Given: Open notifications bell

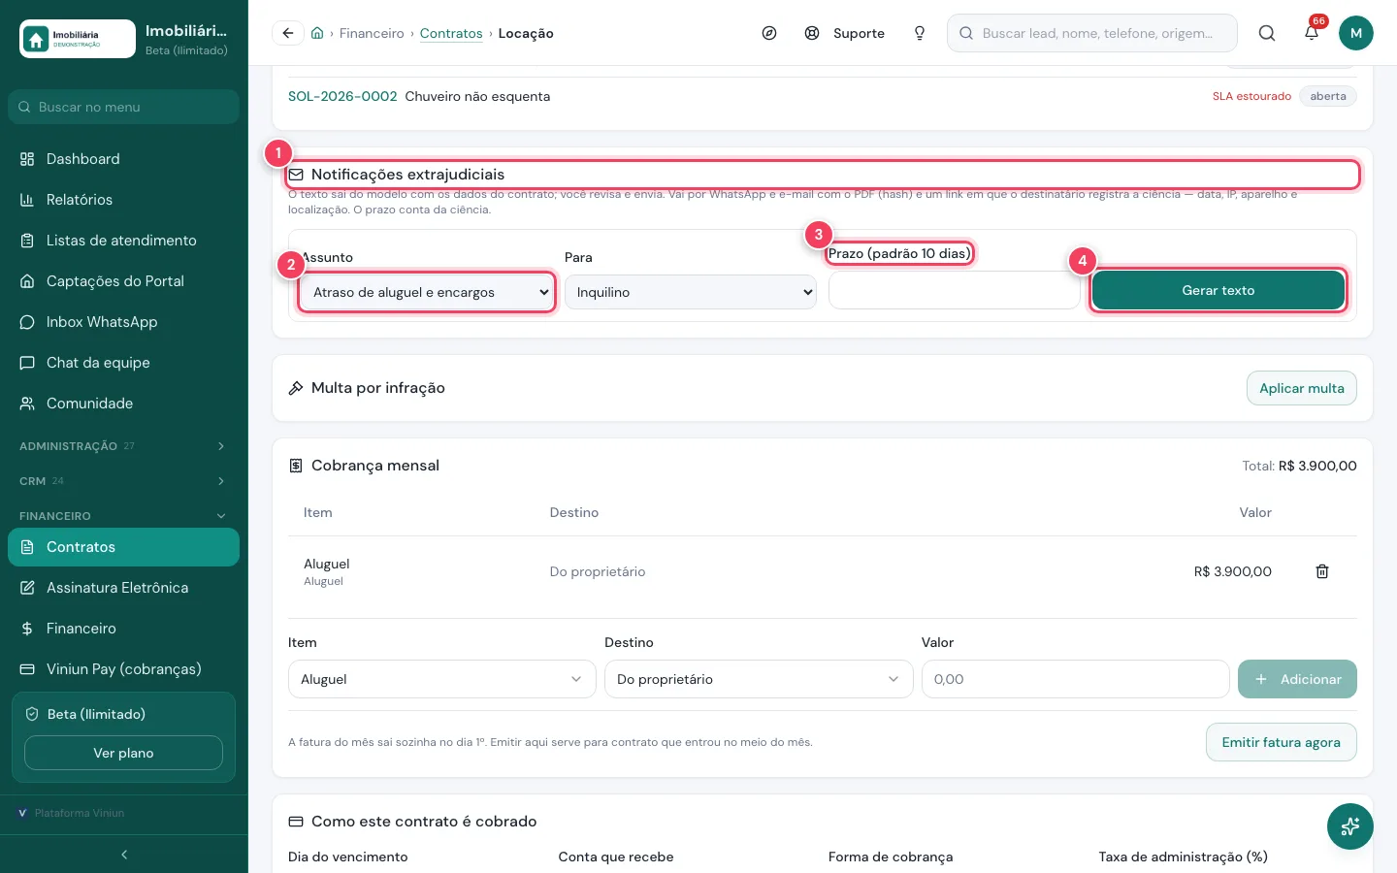Looking at the screenshot, I should coord(1312,33).
